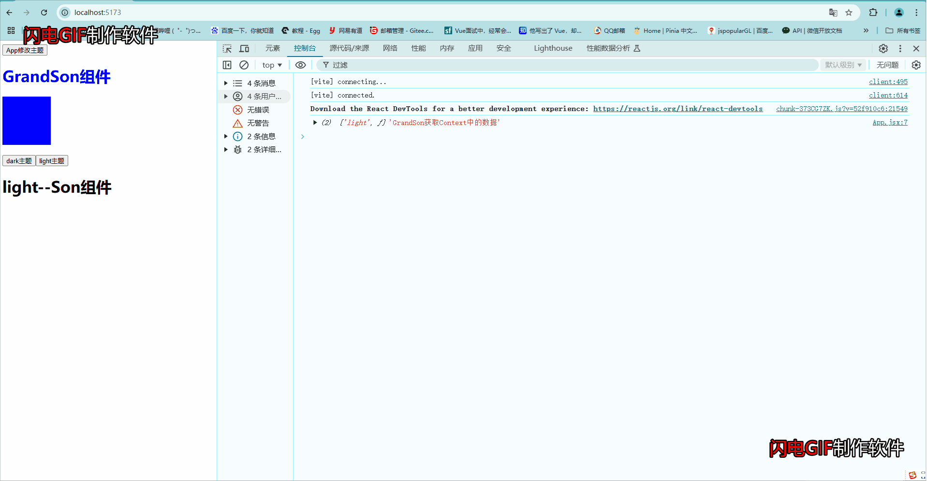
Task: Switch to the 网络 tab in DevTools
Action: [x=390, y=48]
